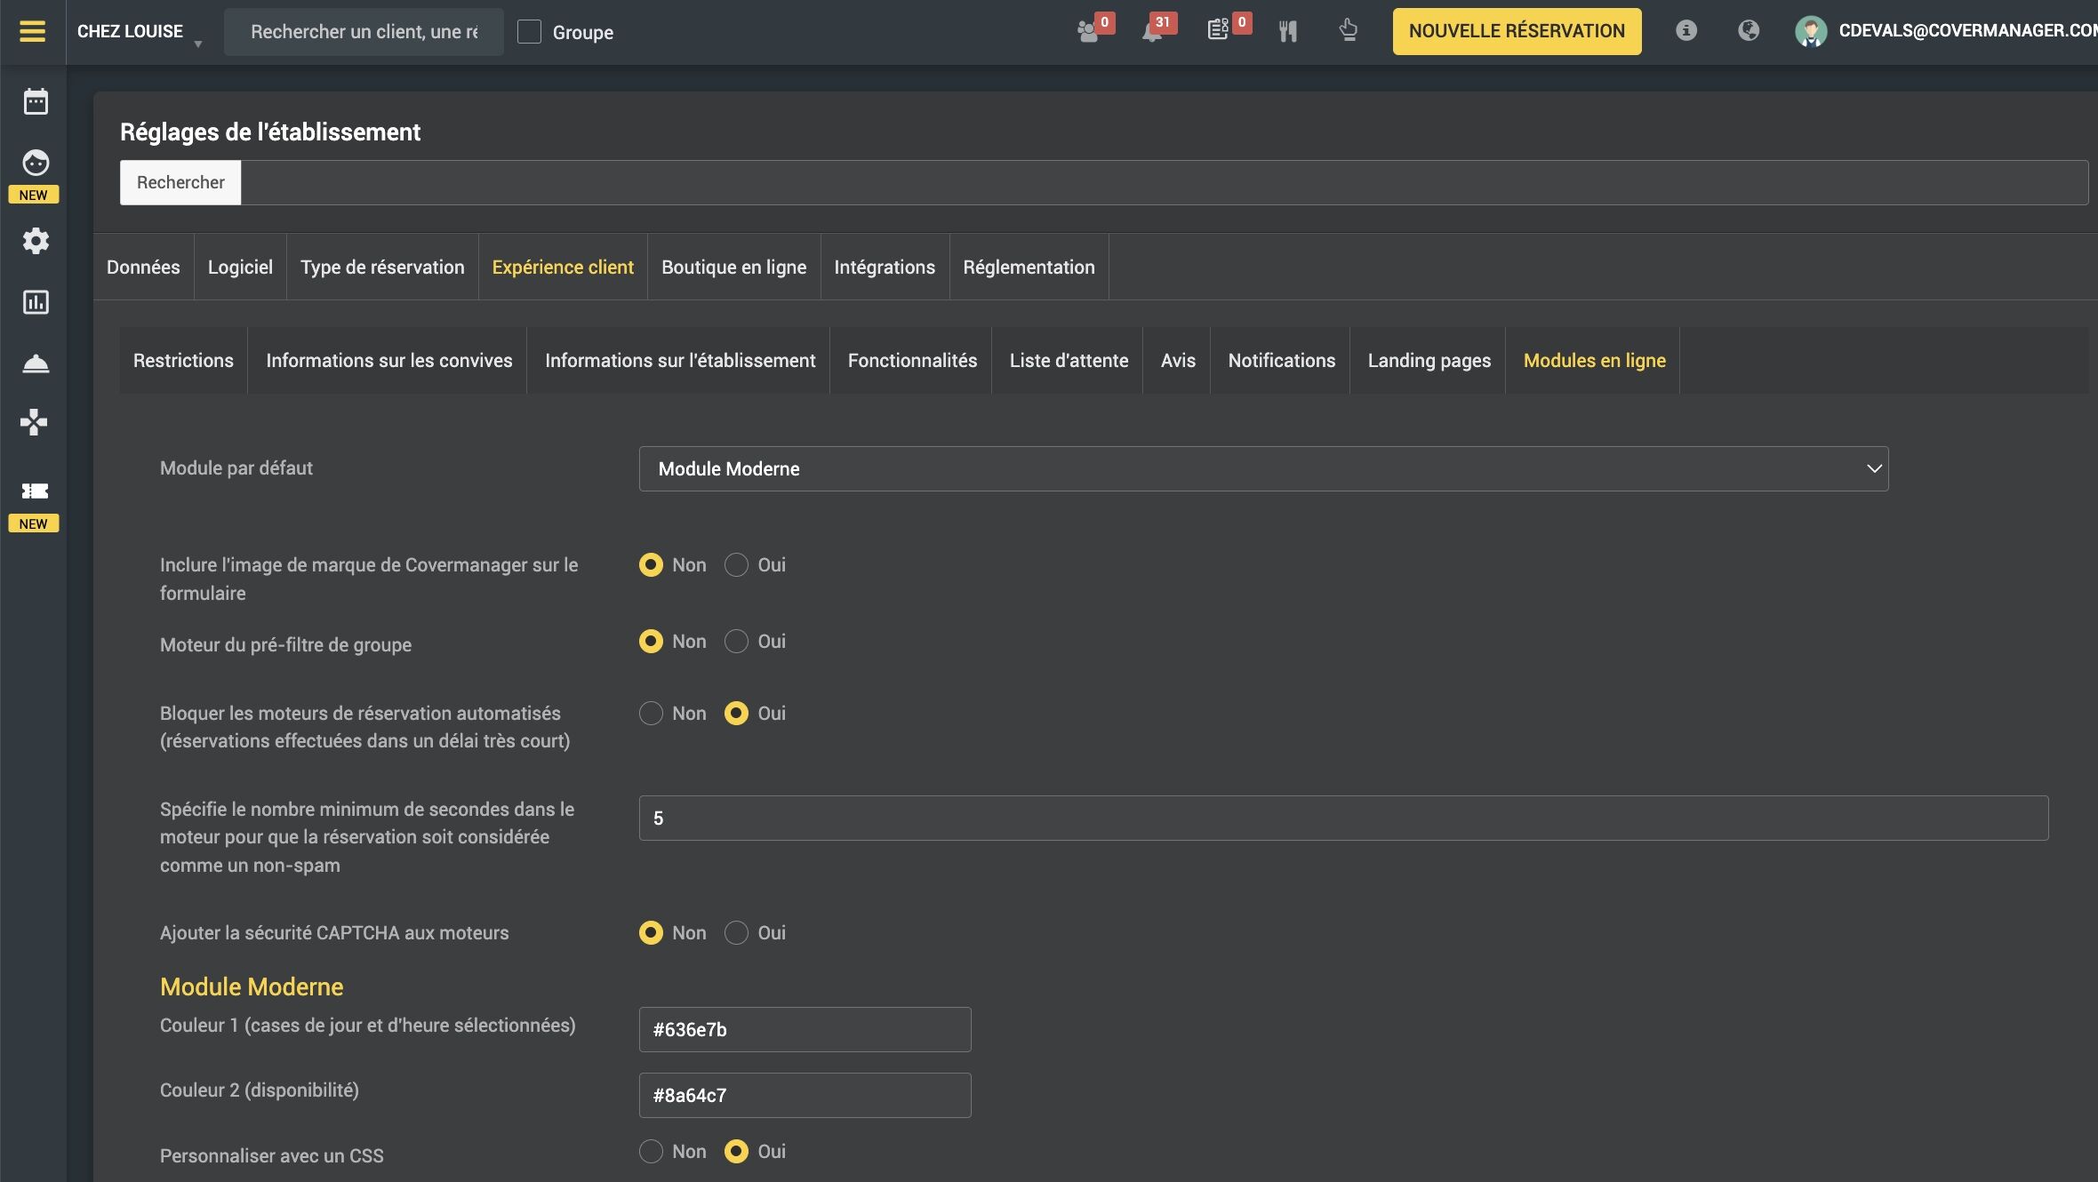
Task: Click the fork and knife icon
Action: pyautogui.click(x=1287, y=32)
